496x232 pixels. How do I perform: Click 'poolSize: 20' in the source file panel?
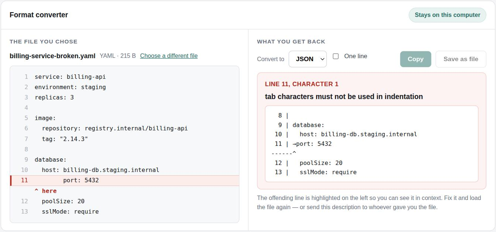point(63,201)
